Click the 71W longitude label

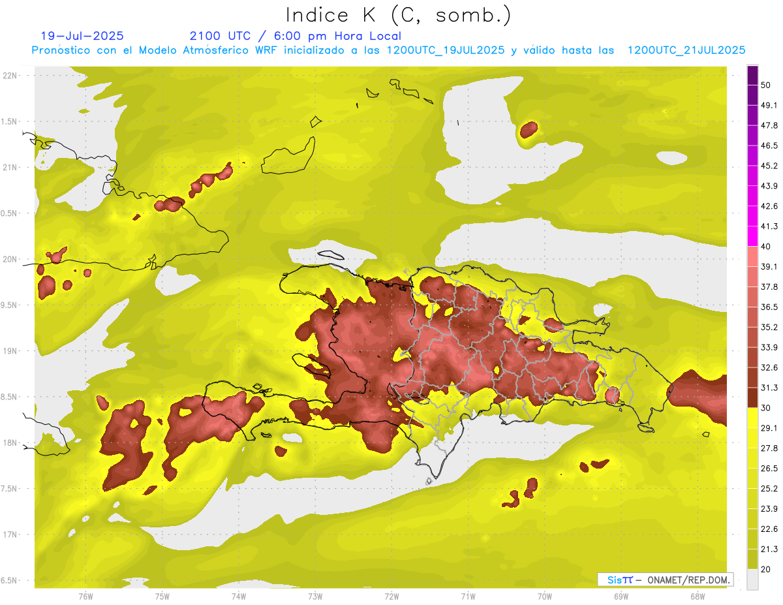pos(468,597)
